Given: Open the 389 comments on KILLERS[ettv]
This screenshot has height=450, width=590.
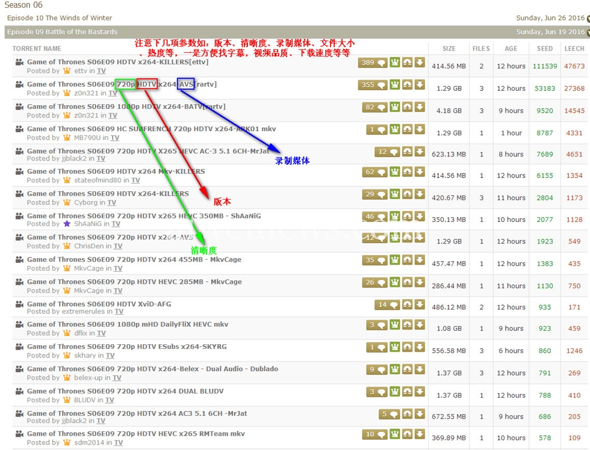Looking at the screenshot, I should [x=373, y=63].
